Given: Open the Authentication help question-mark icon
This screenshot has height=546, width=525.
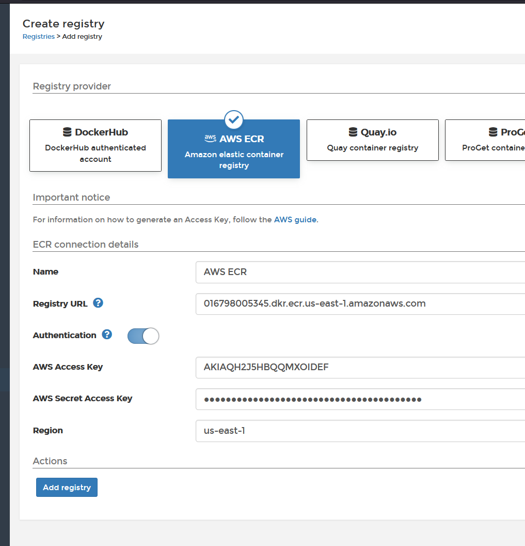Looking at the screenshot, I should (107, 335).
